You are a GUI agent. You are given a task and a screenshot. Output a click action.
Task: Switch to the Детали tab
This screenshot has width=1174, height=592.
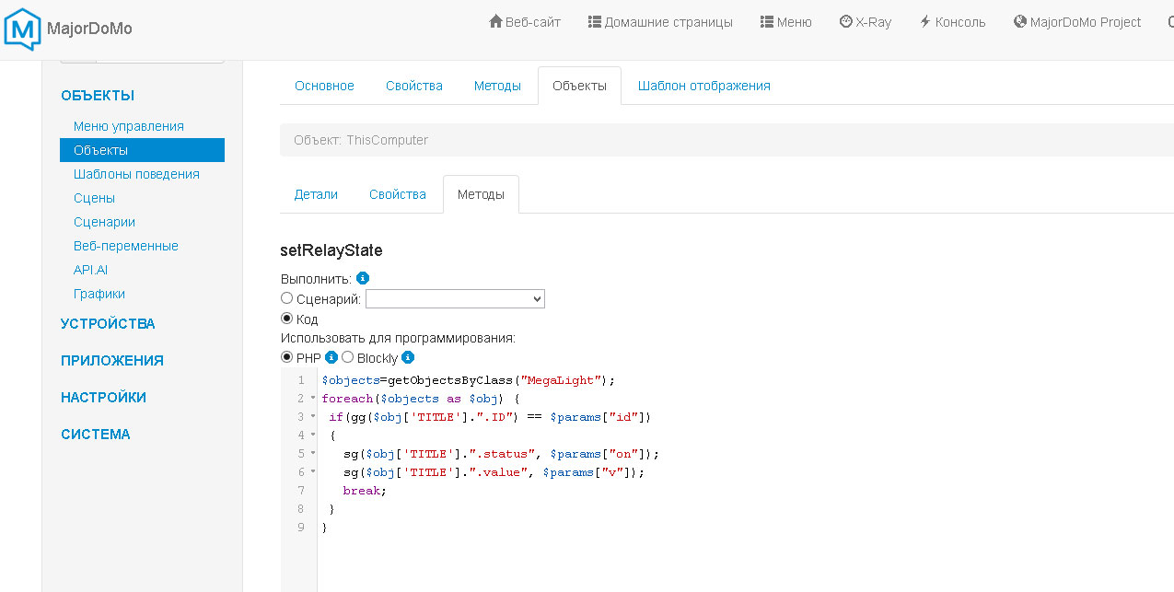(316, 194)
